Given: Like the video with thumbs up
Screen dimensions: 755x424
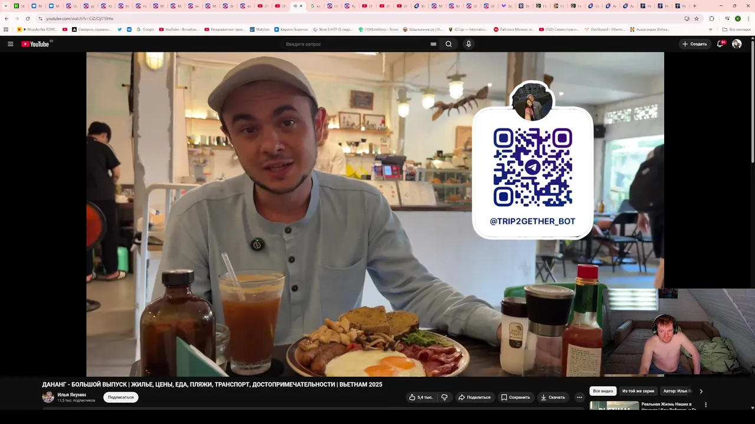Looking at the screenshot, I should [x=421, y=397].
